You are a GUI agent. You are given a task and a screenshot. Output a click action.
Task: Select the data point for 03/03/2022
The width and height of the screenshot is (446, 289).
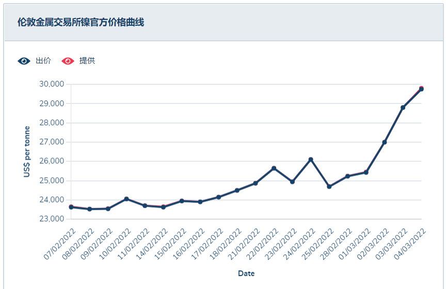403,108
